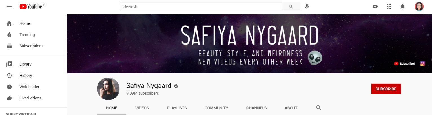Click the Instagram icon on banner
432x115 pixels.
pos(422,64)
